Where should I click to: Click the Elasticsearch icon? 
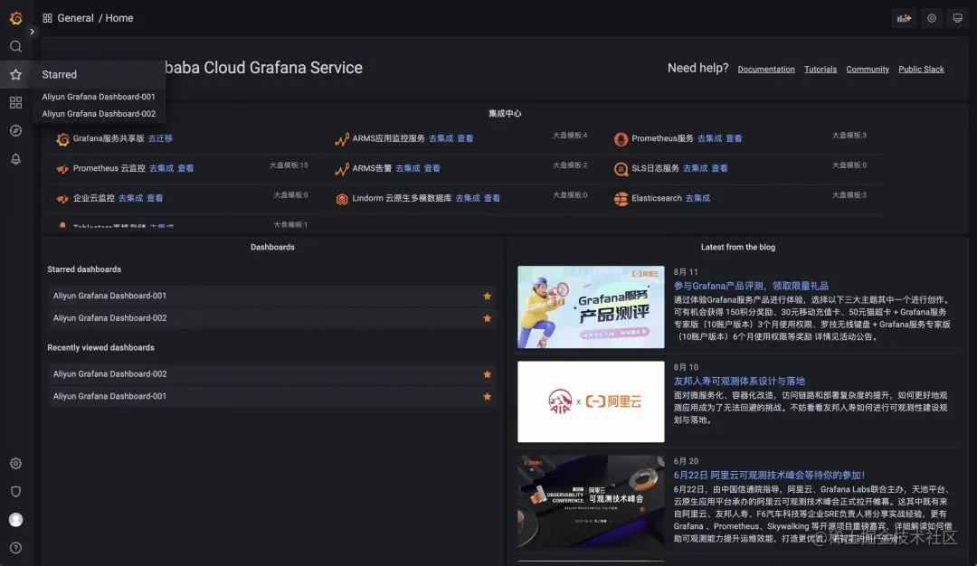(621, 199)
